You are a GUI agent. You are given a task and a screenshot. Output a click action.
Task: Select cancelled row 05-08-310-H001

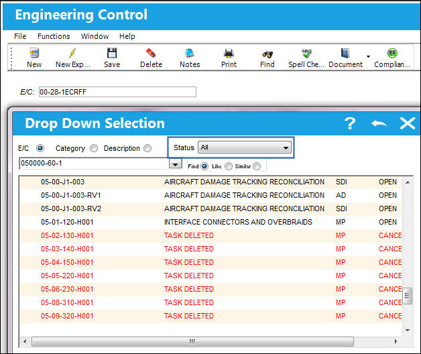click(210, 303)
